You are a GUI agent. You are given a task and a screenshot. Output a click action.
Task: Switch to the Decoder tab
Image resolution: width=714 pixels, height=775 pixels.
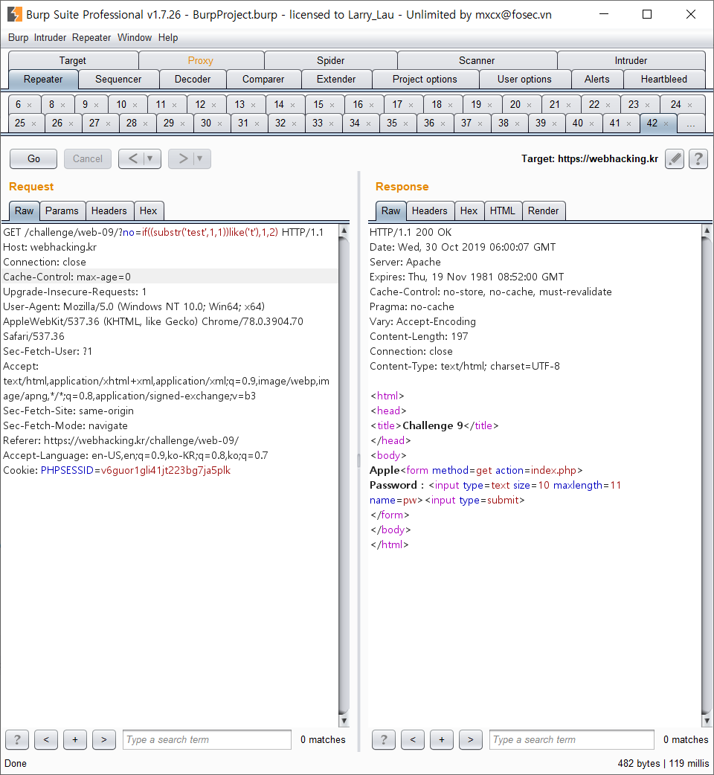193,79
